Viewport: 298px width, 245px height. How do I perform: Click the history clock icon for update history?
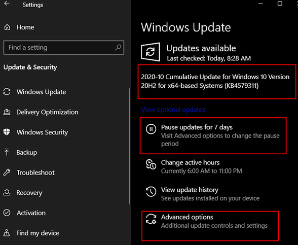click(151, 191)
